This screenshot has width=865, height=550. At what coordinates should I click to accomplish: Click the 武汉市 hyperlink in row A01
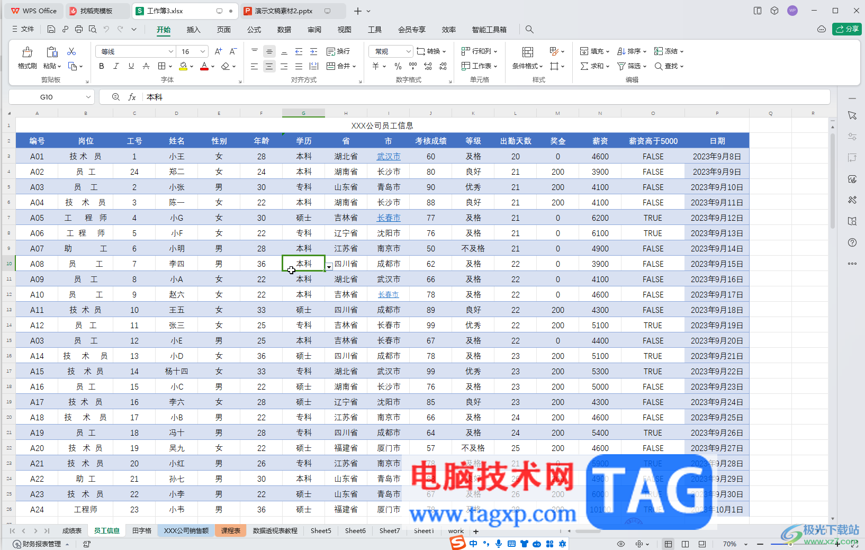(x=389, y=157)
